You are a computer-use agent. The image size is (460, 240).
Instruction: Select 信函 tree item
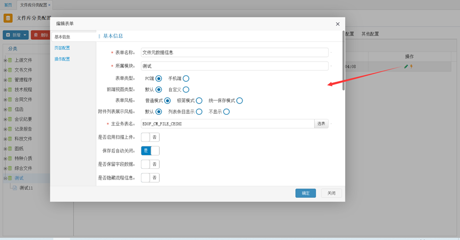point(19,109)
